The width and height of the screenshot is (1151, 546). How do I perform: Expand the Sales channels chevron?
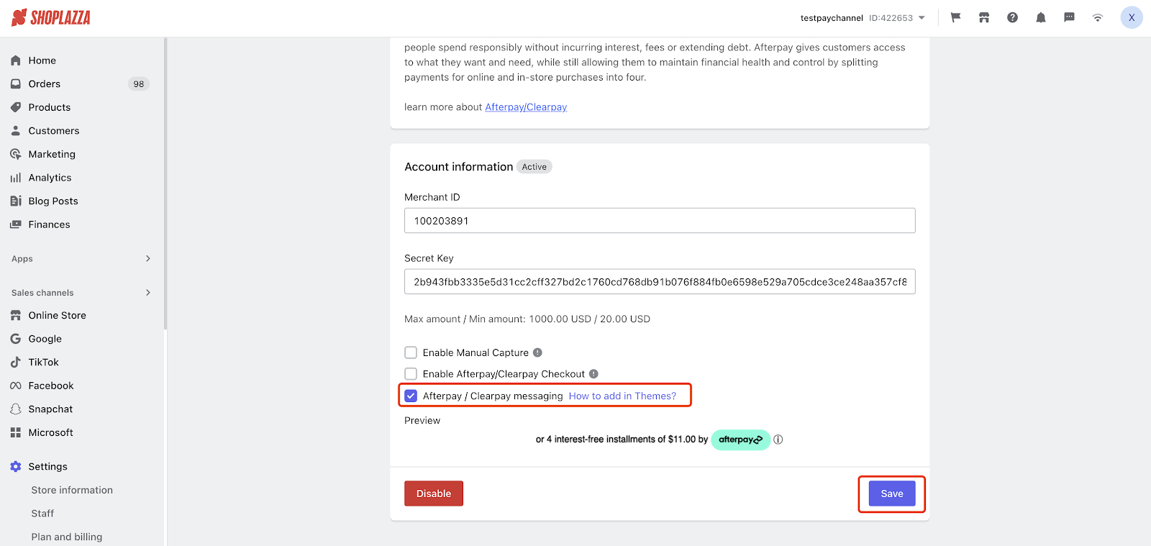(148, 292)
